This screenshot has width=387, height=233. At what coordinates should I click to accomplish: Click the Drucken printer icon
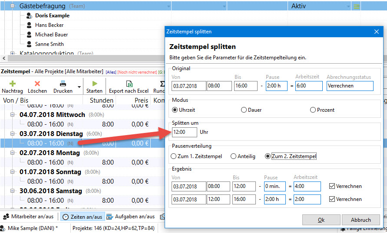[x=63, y=84]
